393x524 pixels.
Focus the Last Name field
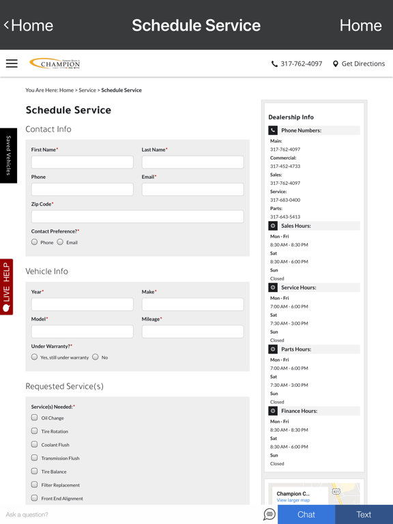pos(193,162)
